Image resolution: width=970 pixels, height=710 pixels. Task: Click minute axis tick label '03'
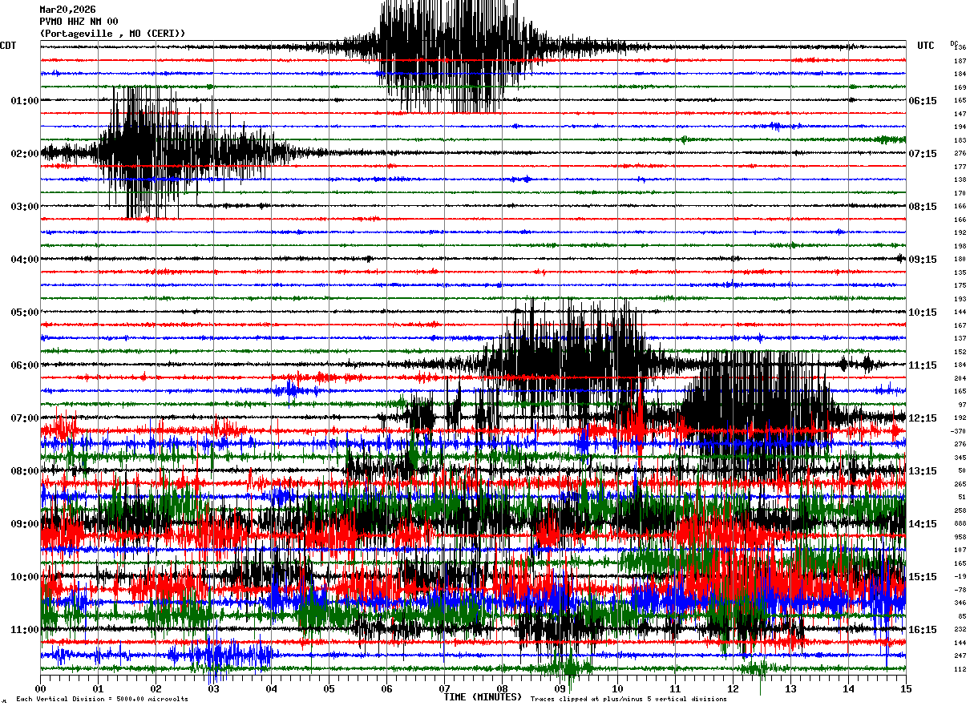tap(213, 688)
